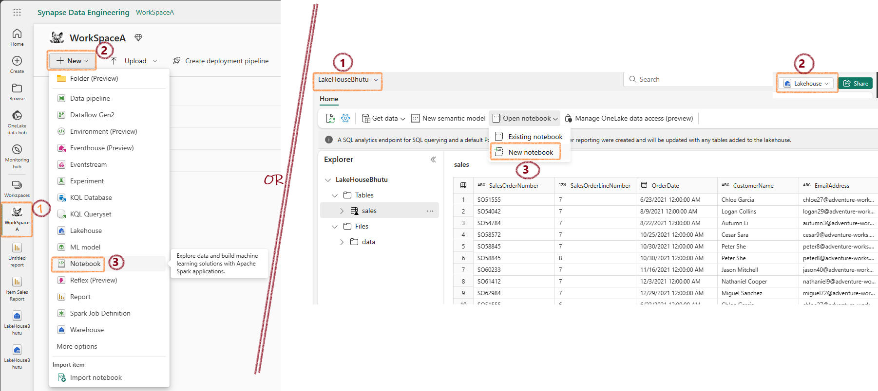Select Experiment in the New menu
This screenshot has width=878, height=391.
109,181
